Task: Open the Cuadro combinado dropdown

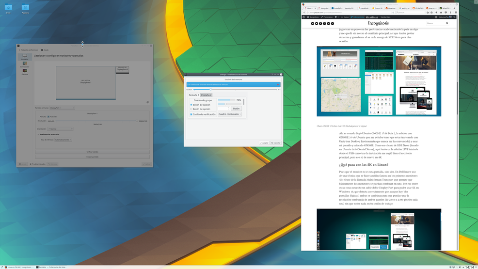Action: point(229,114)
